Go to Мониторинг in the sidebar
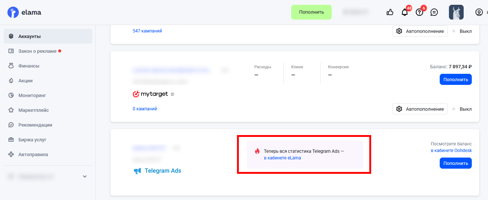This screenshot has height=200, width=488. pos(32,95)
